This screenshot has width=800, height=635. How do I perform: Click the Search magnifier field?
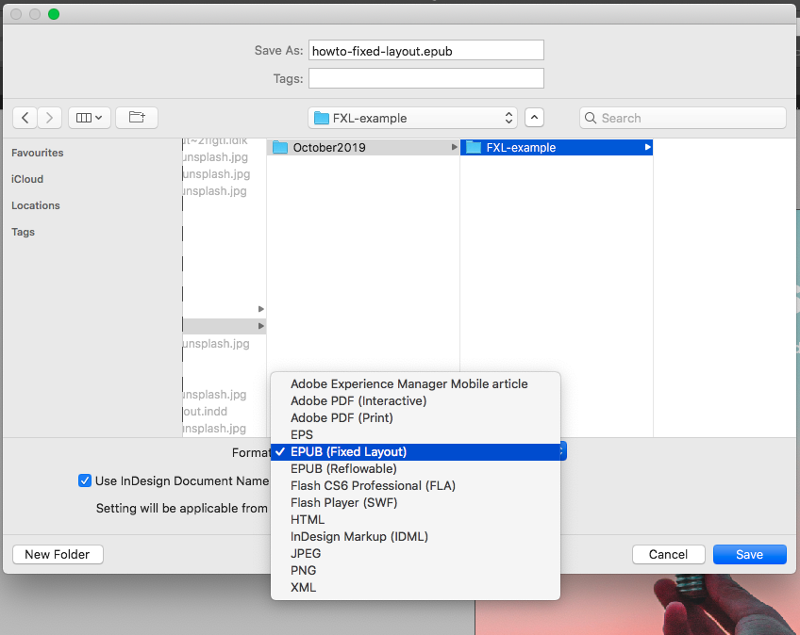[x=682, y=118]
